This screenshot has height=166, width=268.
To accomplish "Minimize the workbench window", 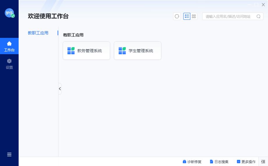I will tap(250, 5).
